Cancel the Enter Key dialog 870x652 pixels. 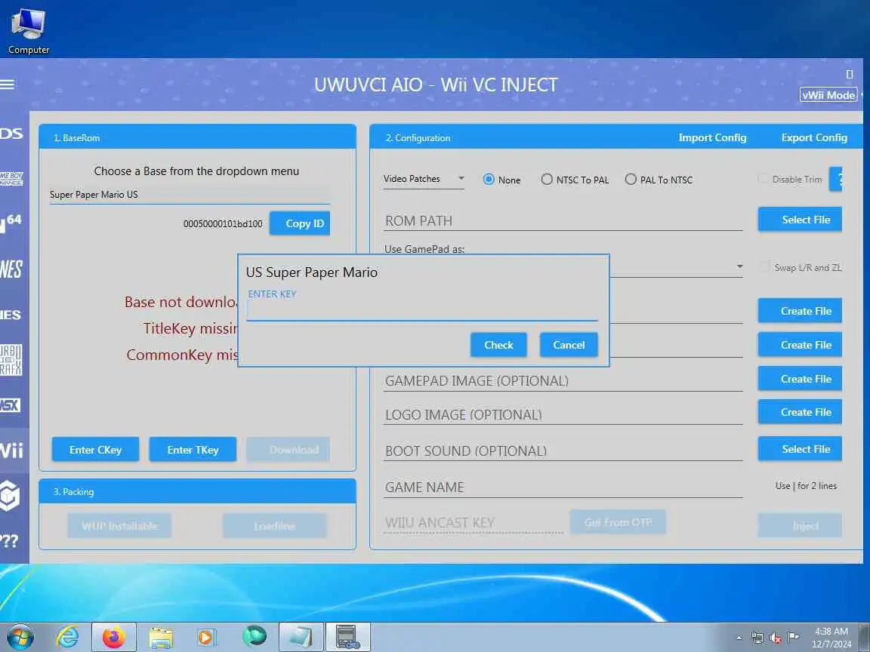[569, 345]
